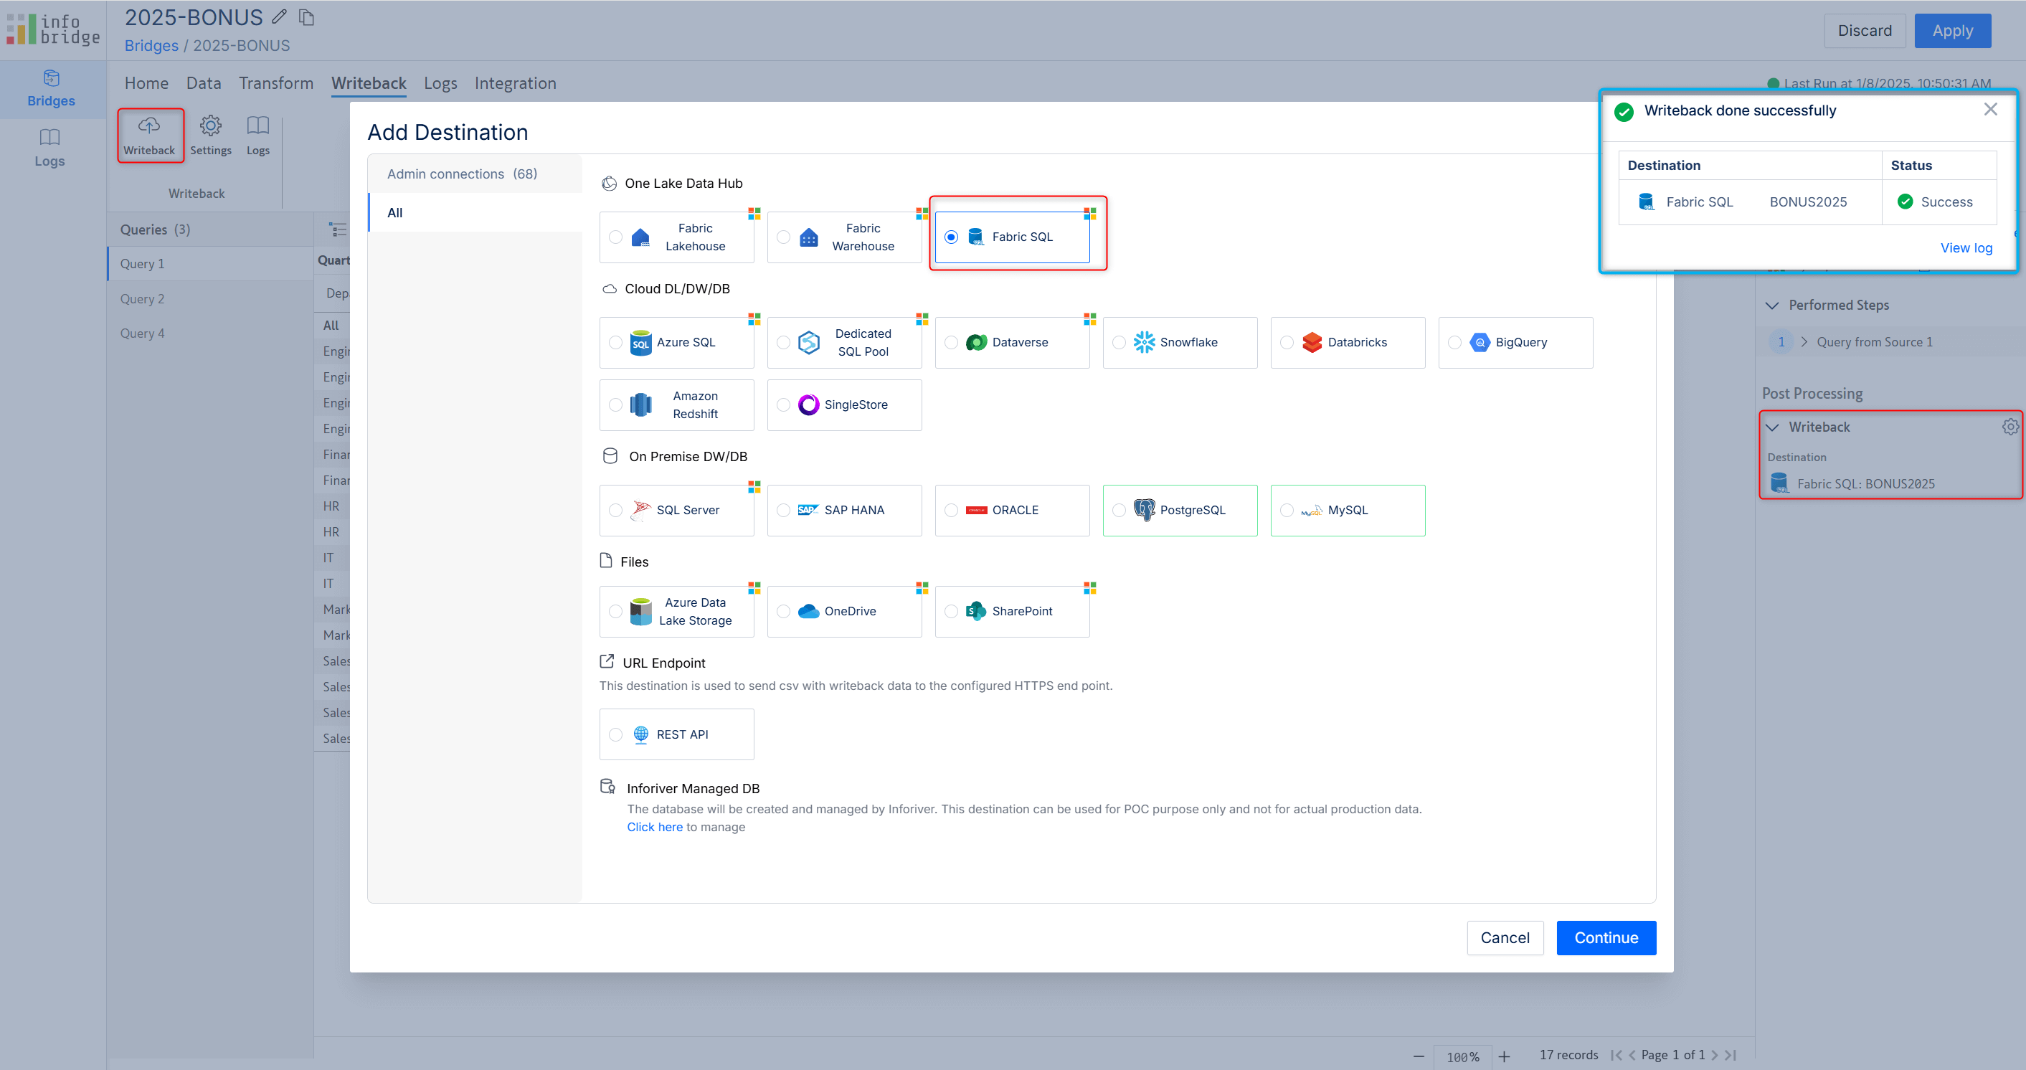Jump to the last records page

[1731, 1056]
